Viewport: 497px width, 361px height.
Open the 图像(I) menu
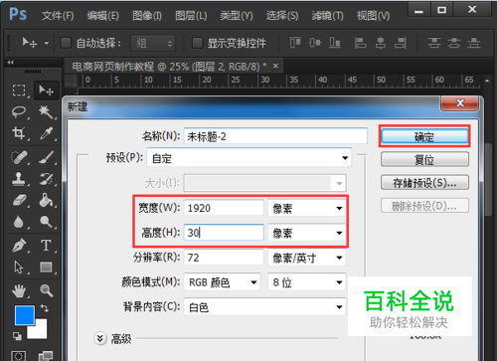tap(147, 16)
